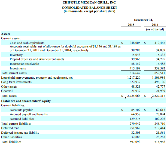Click the 'Investments' row label
167x144 pixels.
[x=18, y=68]
